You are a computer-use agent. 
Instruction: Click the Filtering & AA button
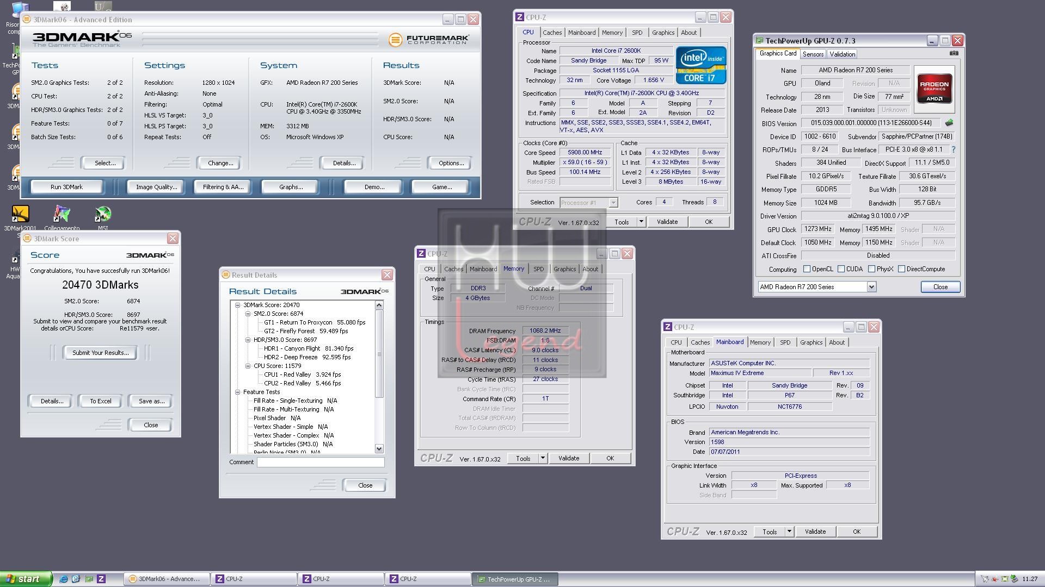click(223, 187)
